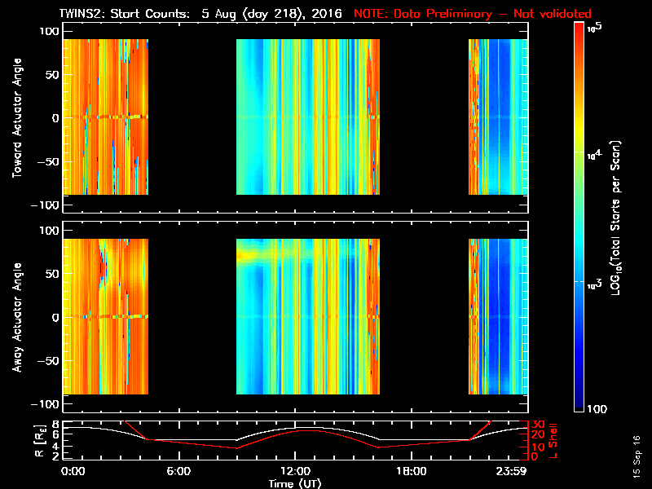This screenshot has width=652, height=489.
Task: Click the Away panel's '-50' tick label
Action: point(48,361)
